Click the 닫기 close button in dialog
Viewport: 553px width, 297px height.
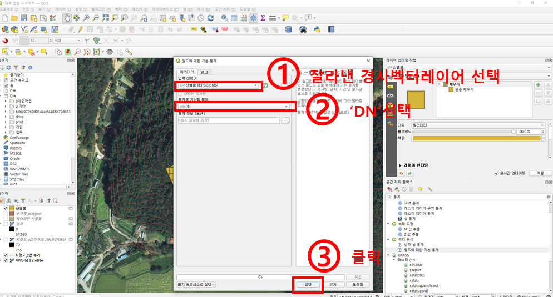point(333,284)
